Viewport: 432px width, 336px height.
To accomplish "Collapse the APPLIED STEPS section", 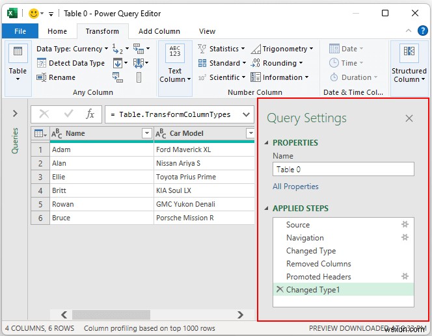I will [x=266, y=209].
